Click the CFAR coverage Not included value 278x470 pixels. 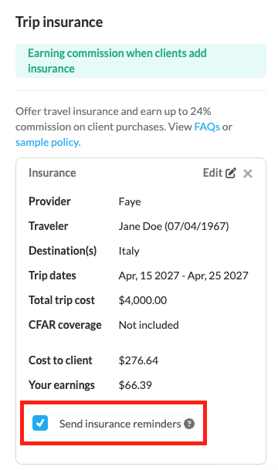[149, 325]
